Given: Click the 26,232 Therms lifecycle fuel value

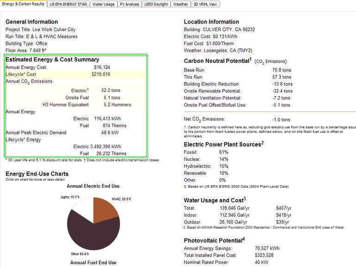Looking at the screenshot, I should 111,153.
